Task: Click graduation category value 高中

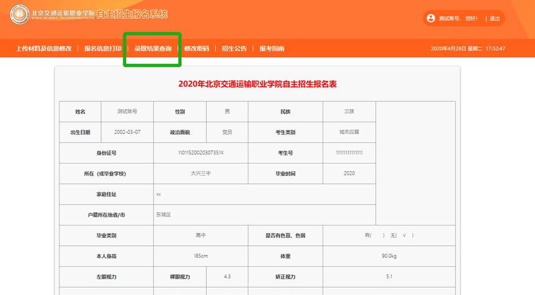Action: (201, 235)
